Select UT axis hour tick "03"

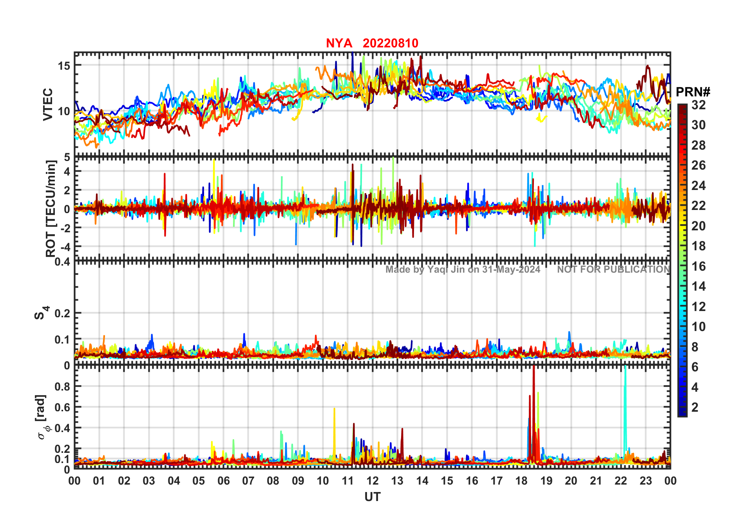click(149, 481)
